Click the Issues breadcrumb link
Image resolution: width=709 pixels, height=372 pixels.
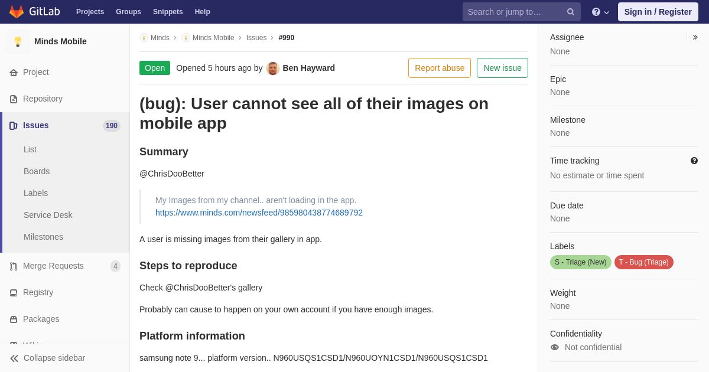point(256,38)
